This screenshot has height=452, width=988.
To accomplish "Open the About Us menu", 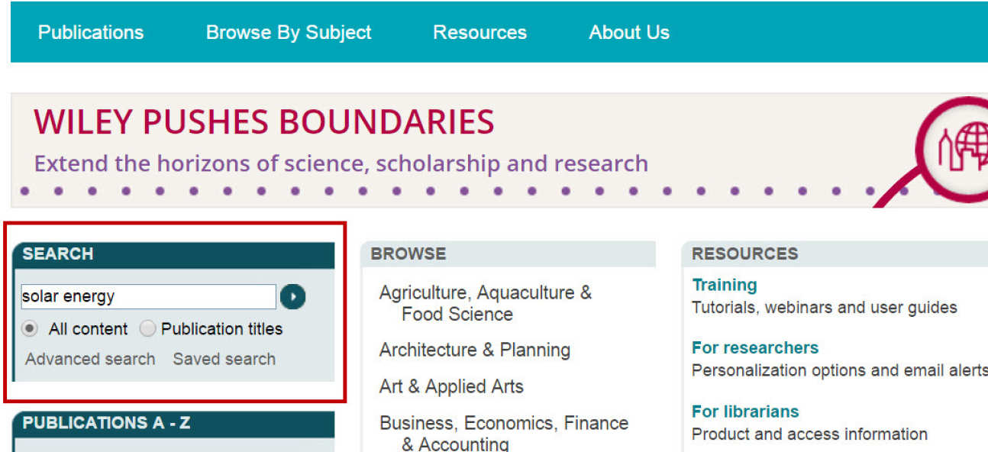I will click(x=628, y=32).
